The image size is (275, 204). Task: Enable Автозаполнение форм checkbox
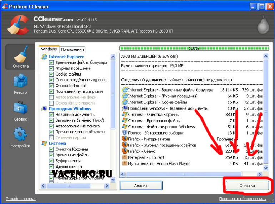51,97
